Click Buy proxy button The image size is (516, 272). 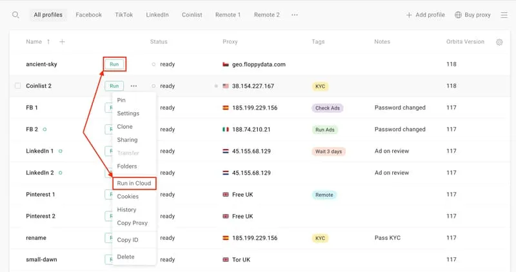(x=473, y=15)
